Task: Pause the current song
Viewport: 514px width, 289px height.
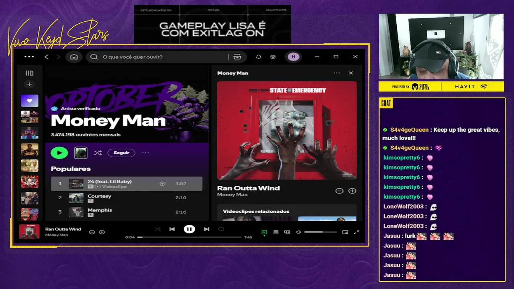Action: point(190,229)
